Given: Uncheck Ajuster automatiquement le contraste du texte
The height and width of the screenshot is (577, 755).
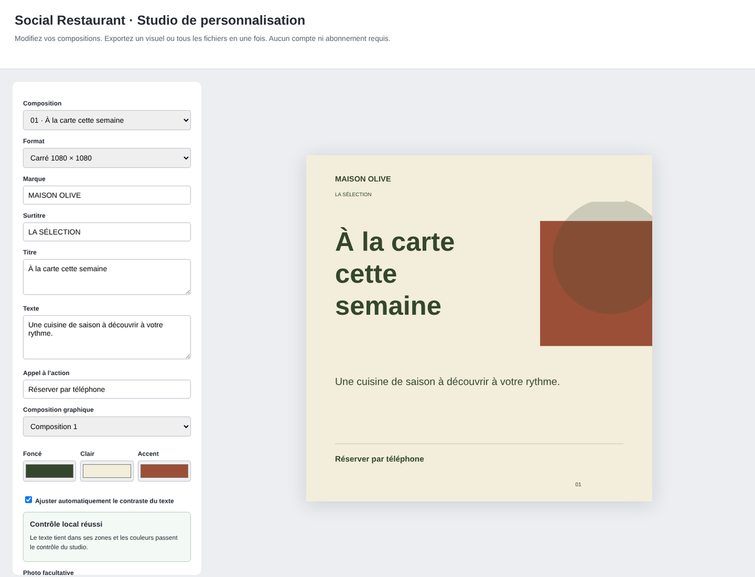Looking at the screenshot, I should [28, 500].
